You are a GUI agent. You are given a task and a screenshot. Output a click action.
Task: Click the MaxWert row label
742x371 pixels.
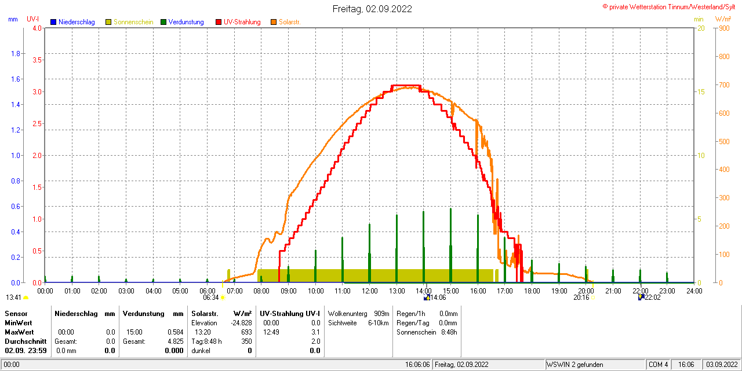tap(20, 332)
